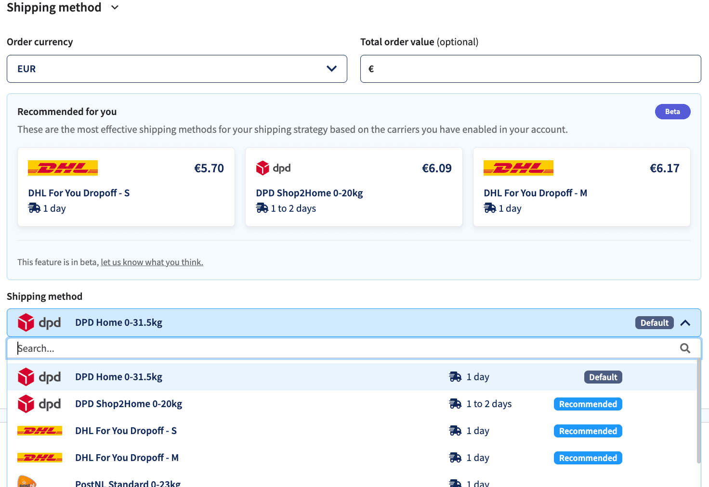Click the dpd logo in the selected method box

(39, 322)
